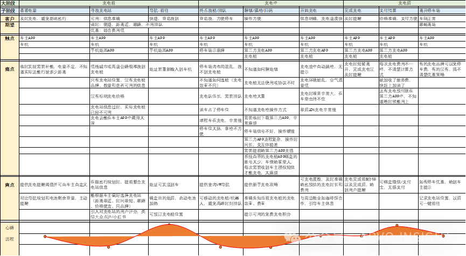Click the 充电中 stage header

[x=270, y=3]
